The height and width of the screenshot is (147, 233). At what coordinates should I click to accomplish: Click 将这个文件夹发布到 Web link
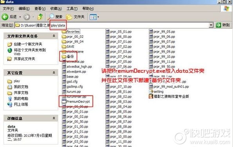30,52
